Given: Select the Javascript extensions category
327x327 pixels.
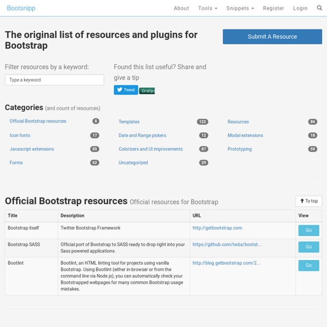Looking at the screenshot, I should click(x=32, y=149).
